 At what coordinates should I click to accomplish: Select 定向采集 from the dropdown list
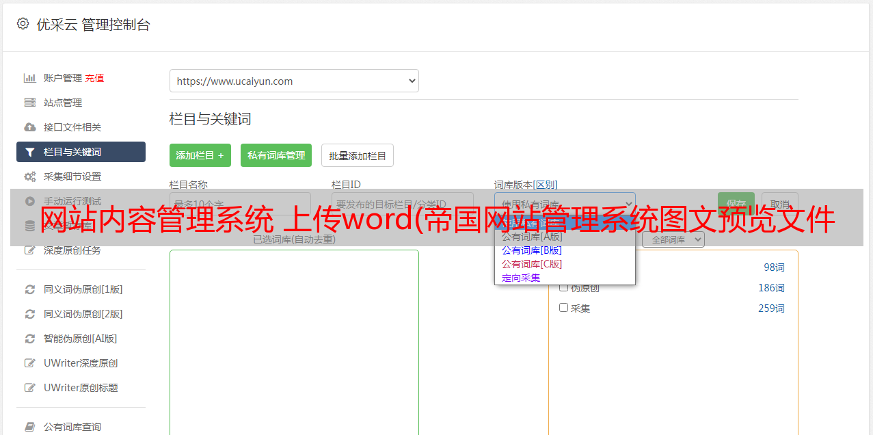click(x=565, y=278)
